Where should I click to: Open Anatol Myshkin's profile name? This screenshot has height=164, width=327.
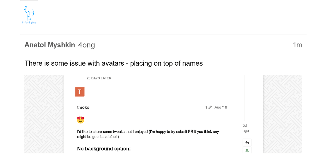coord(50,45)
